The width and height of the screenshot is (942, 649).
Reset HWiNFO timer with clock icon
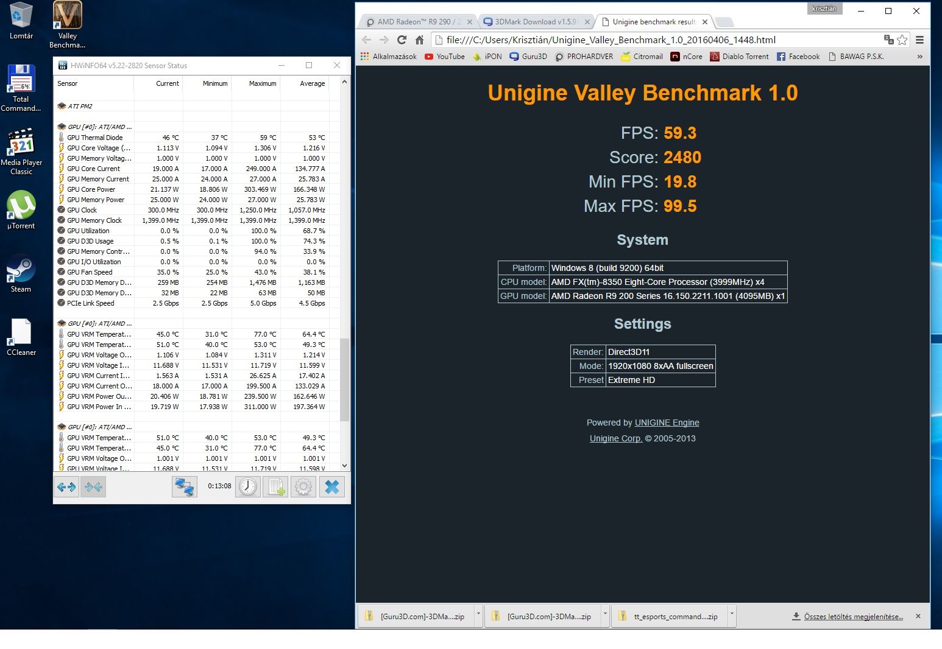tap(248, 486)
